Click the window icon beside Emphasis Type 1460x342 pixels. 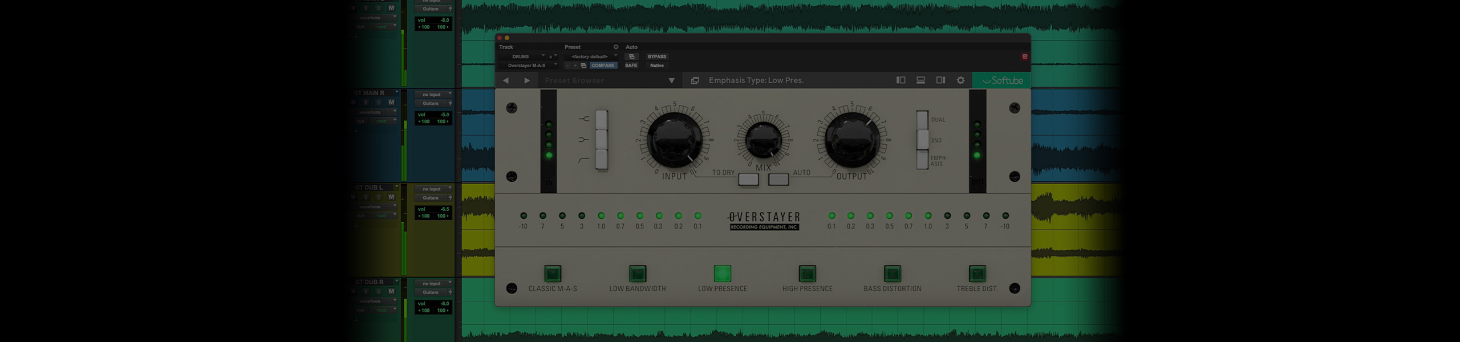coord(695,80)
